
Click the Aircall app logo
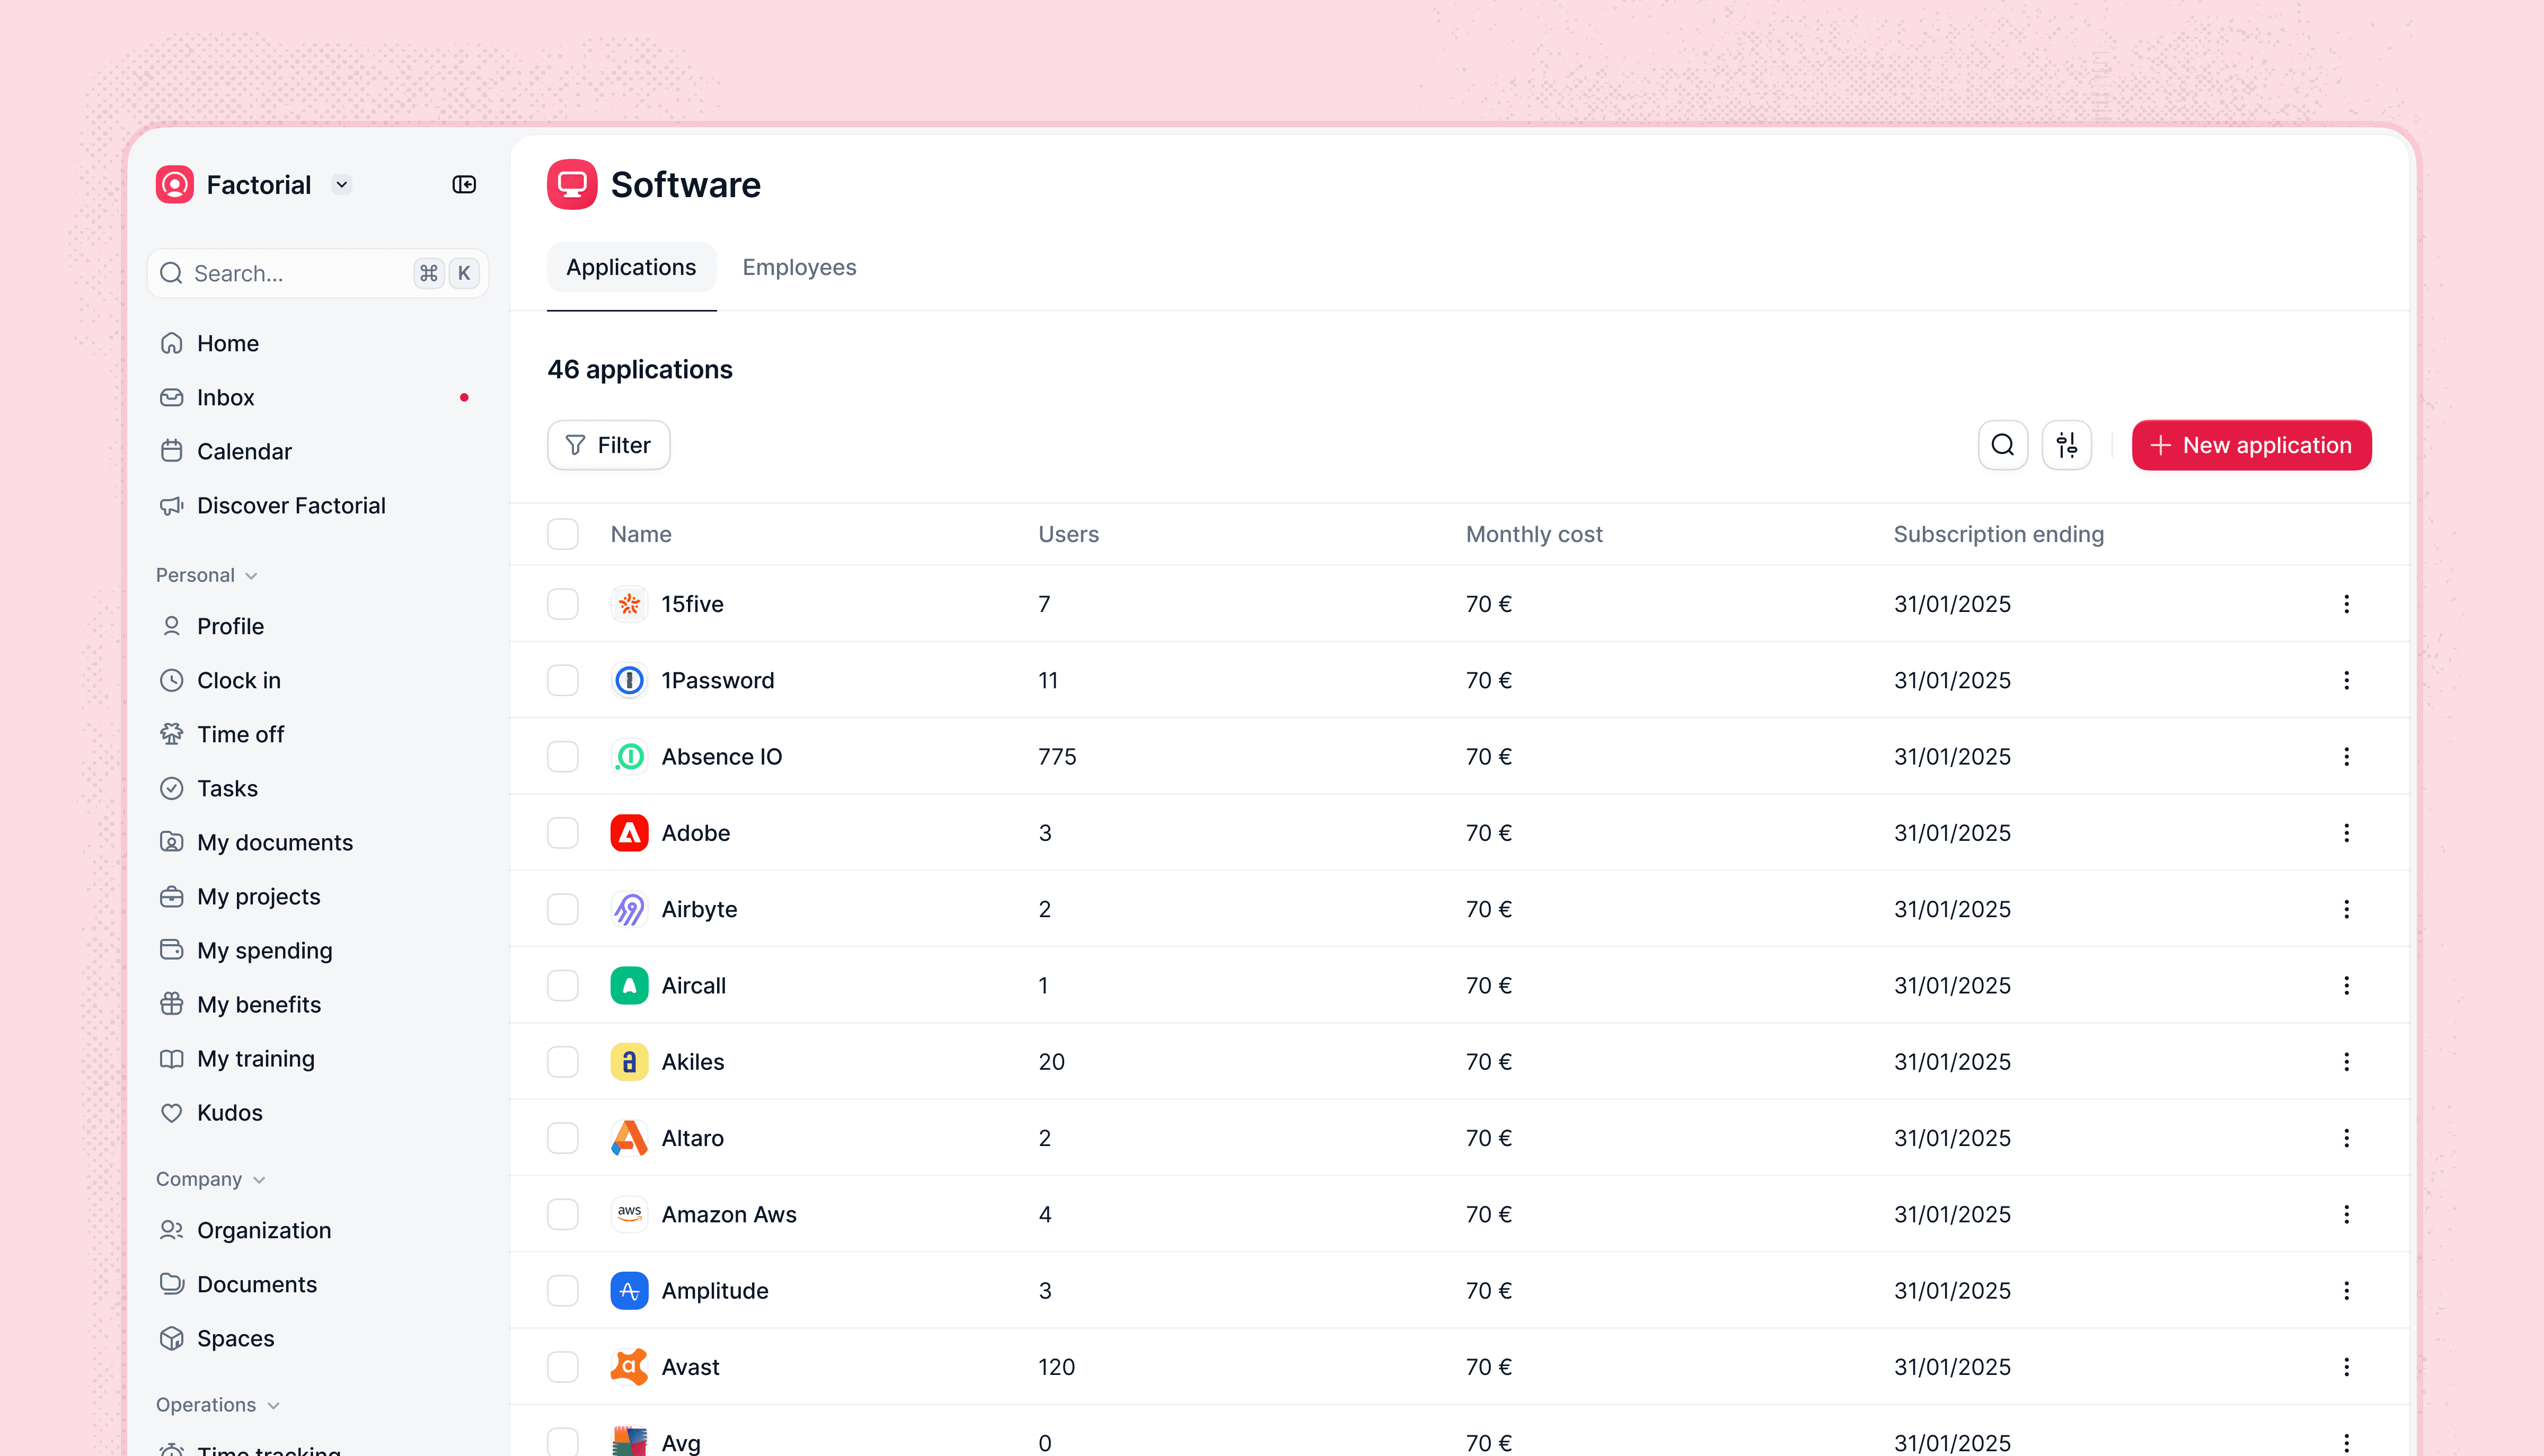tap(629, 986)
